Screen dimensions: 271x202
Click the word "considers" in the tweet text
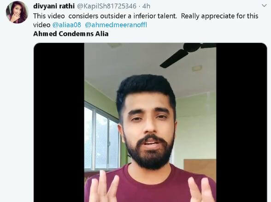[83, 16]
